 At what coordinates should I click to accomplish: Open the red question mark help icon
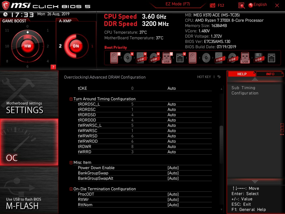(x=53, y=67)
